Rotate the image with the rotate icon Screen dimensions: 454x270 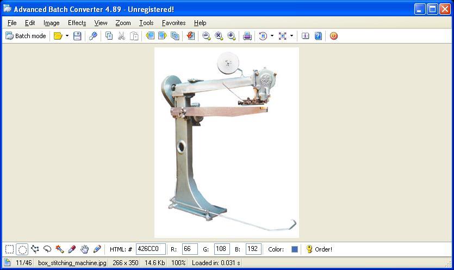(263, 36)
